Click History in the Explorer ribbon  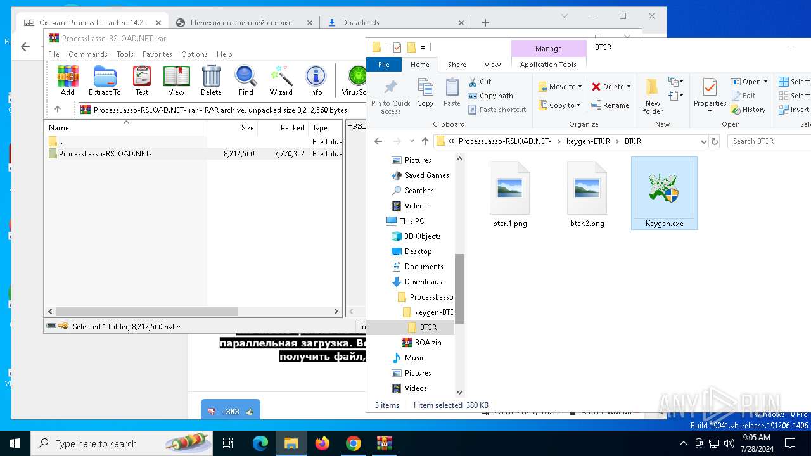coord(749,110)
